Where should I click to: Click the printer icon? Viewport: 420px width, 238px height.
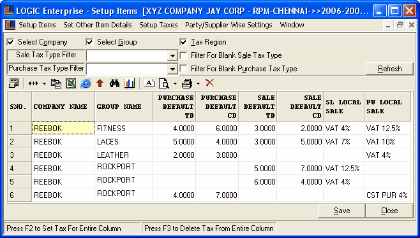pos(187,83)
